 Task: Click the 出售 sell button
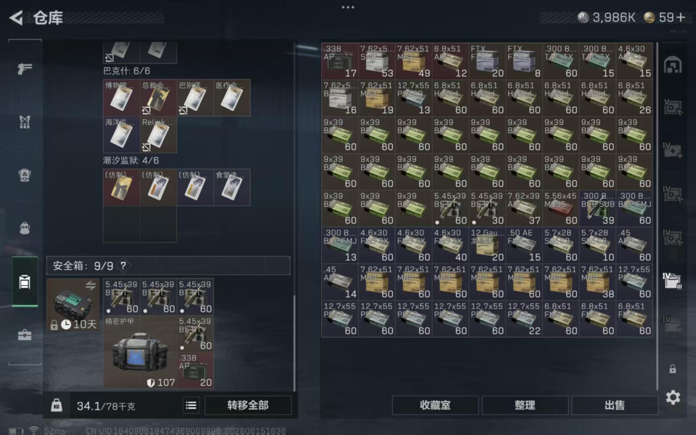pos(615,405)
